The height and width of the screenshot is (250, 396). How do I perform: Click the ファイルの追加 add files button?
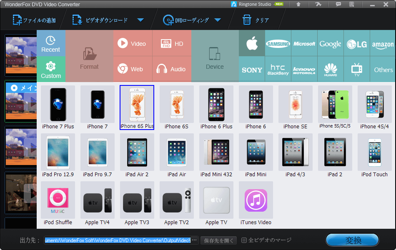click(34, 20)
